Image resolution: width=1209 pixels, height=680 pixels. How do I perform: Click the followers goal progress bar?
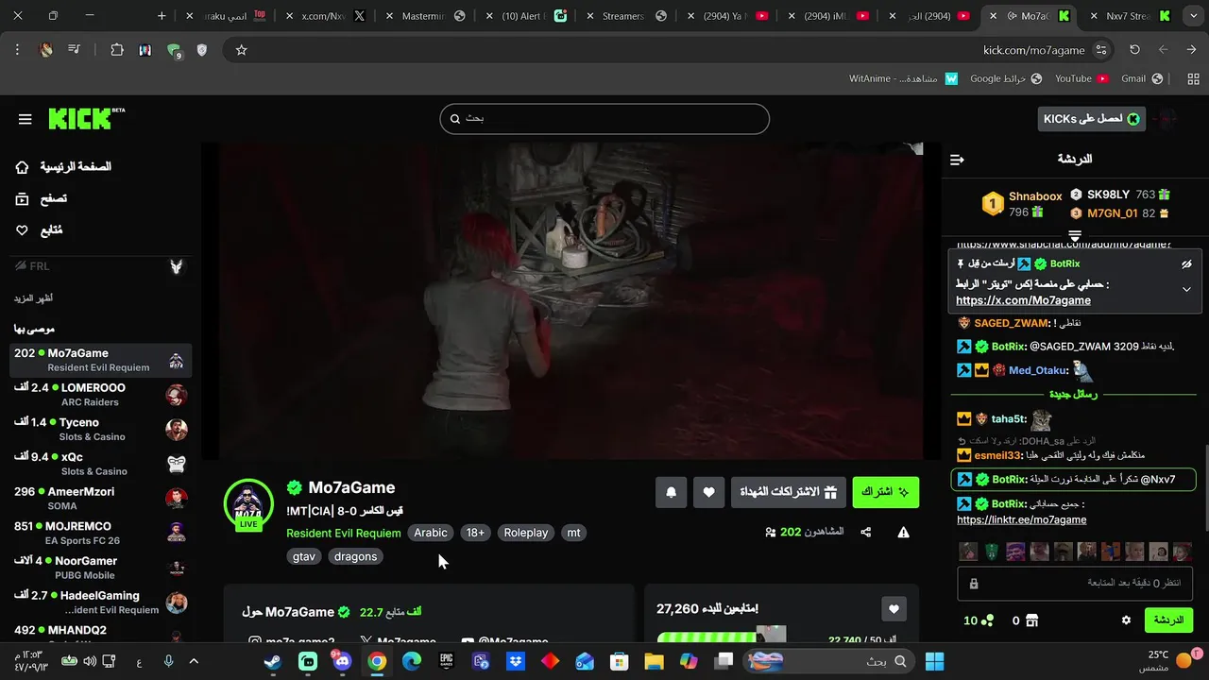(x=722, y=638)
